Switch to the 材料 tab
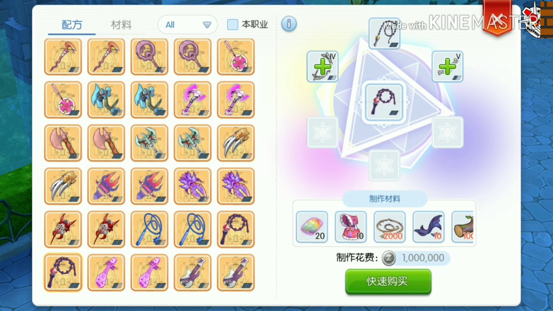 (121, 25)
